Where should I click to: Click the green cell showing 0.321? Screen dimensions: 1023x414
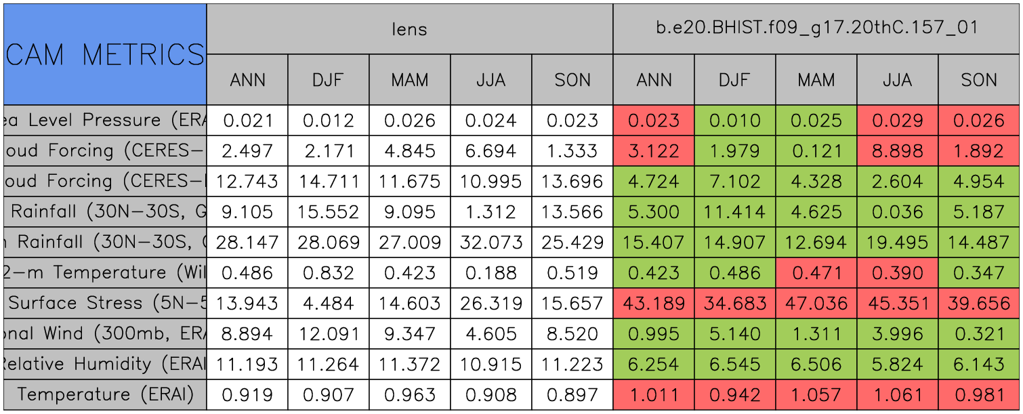tap(979, 333)
